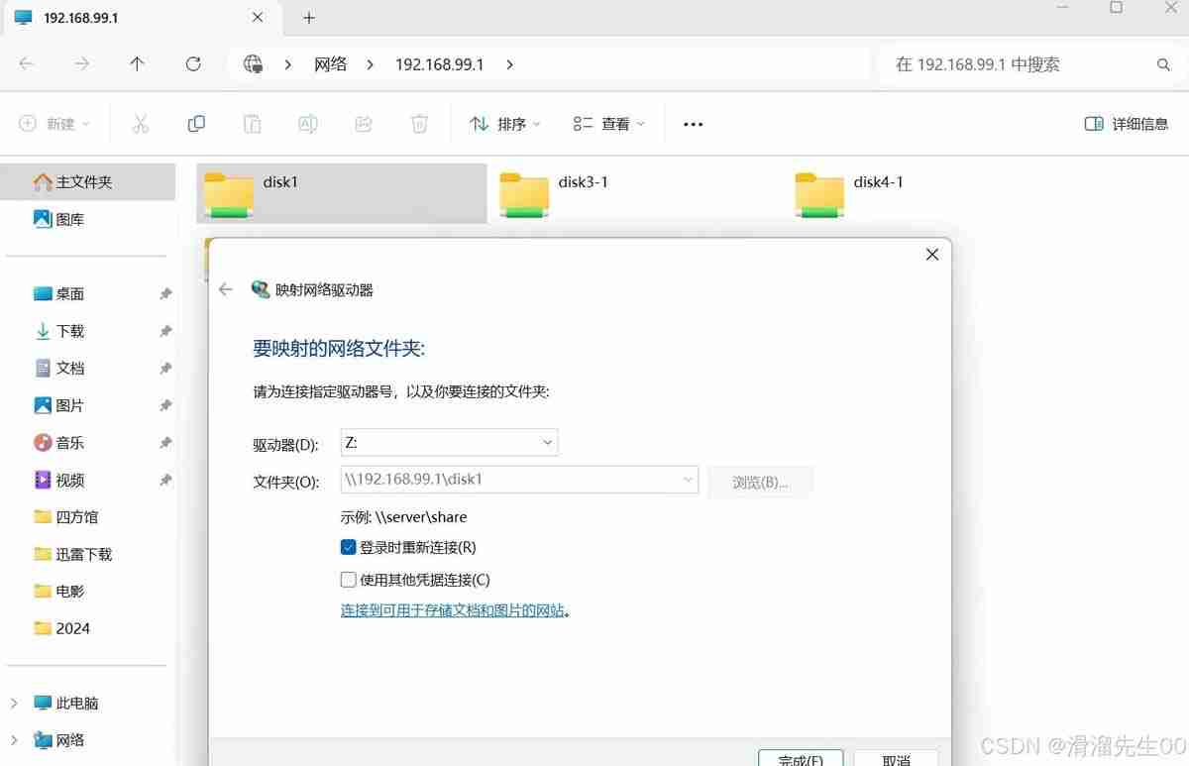Select the Cut scissors icon in toolbar
This screenshot has width=1189, height=766.
click(x=140, y=123)
